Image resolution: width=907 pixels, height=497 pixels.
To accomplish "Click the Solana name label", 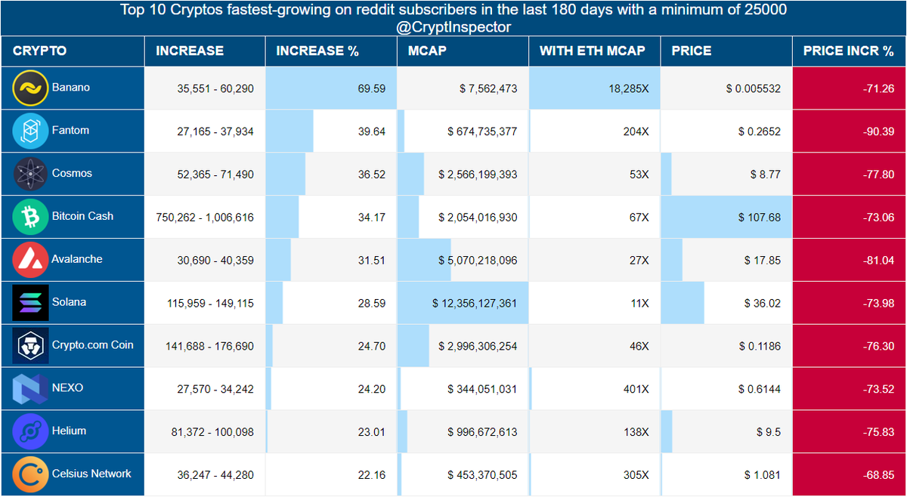I will click(x=69, y=303).
